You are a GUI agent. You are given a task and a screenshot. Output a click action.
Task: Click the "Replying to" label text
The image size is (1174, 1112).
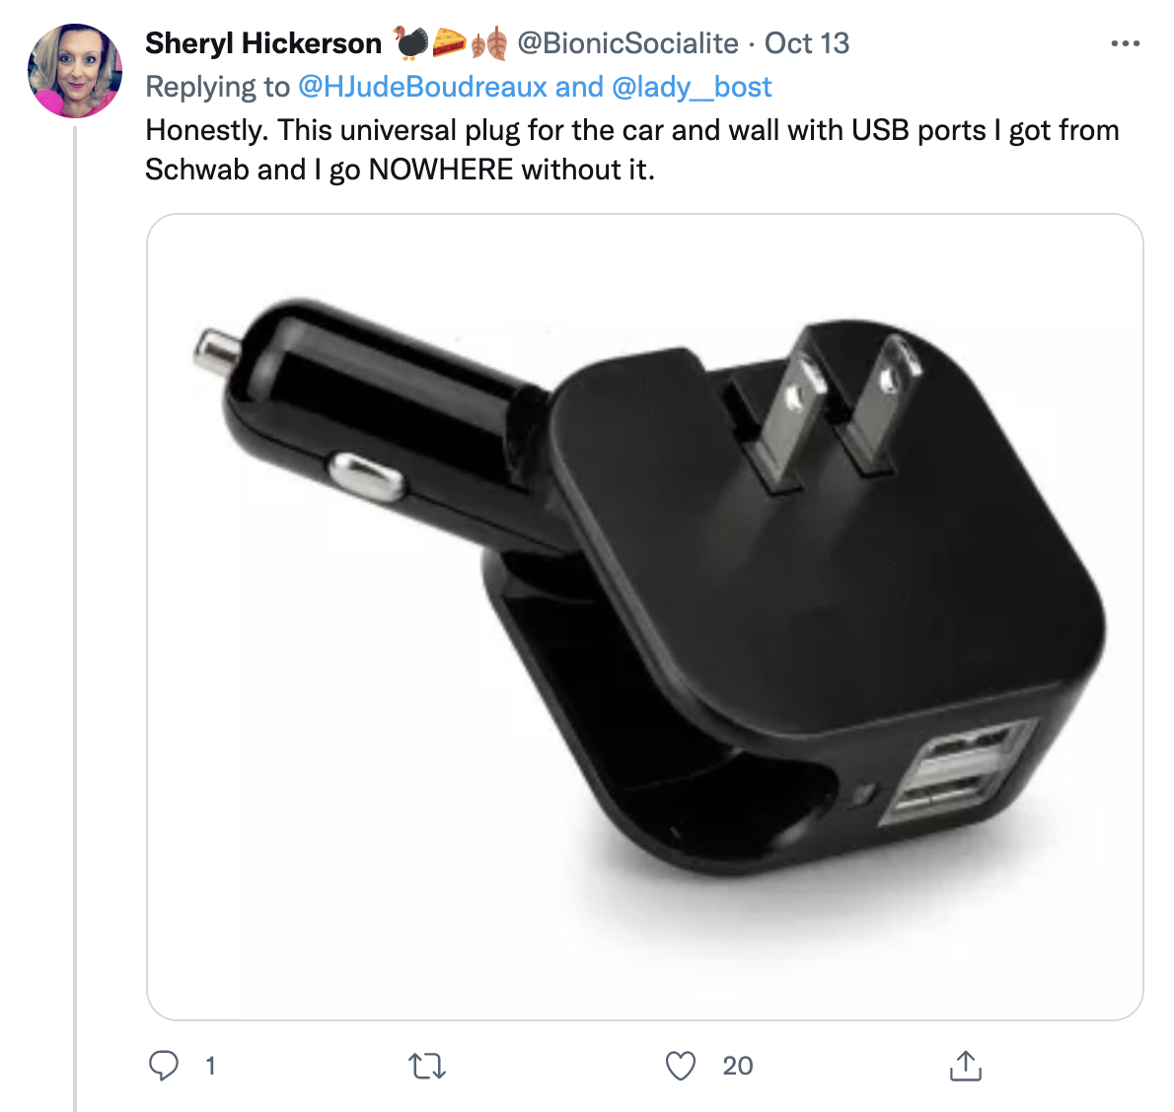(x=217, y=87)
